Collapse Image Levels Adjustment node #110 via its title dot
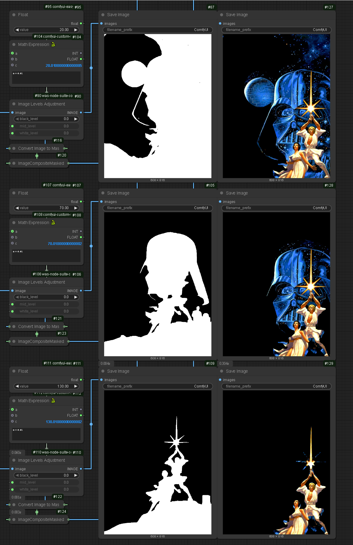353x545 pixels. 14,460
